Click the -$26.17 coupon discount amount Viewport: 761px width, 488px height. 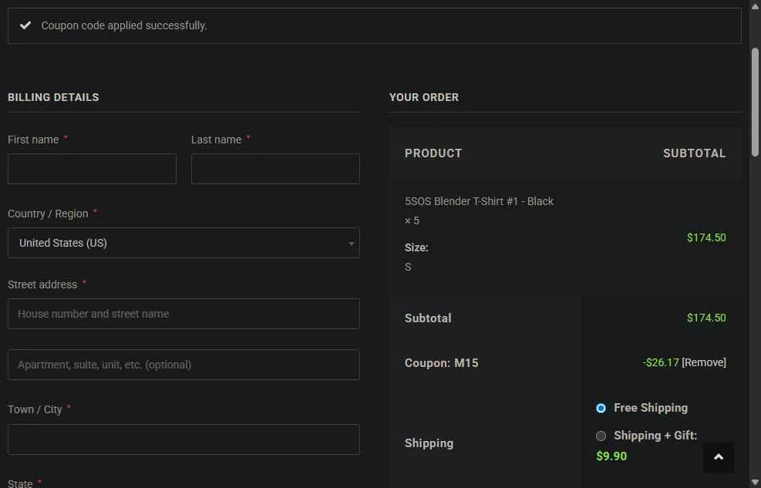661,362
